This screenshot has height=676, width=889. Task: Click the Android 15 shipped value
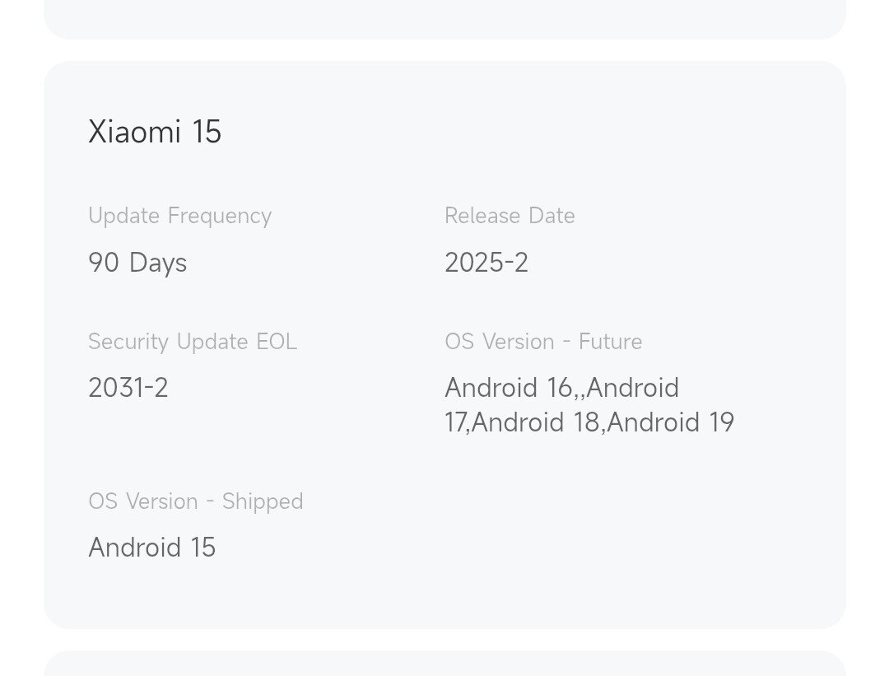[152, 548]
